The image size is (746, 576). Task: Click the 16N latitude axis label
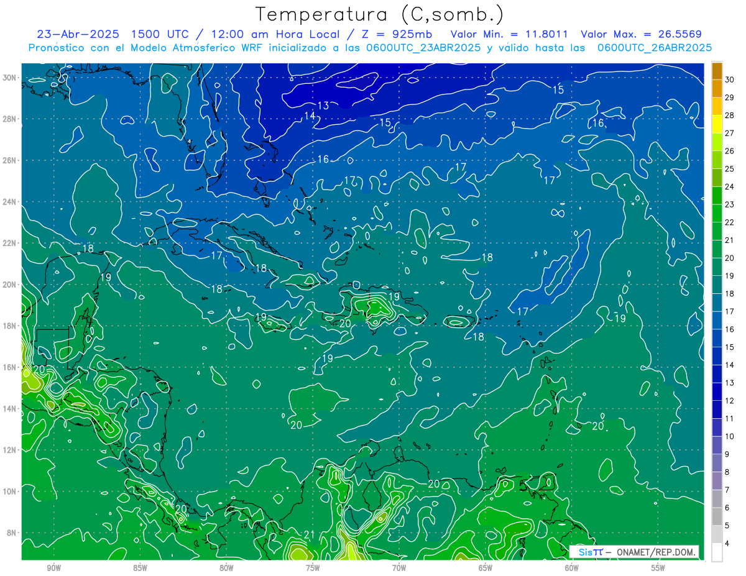click(x=11, y=367)
